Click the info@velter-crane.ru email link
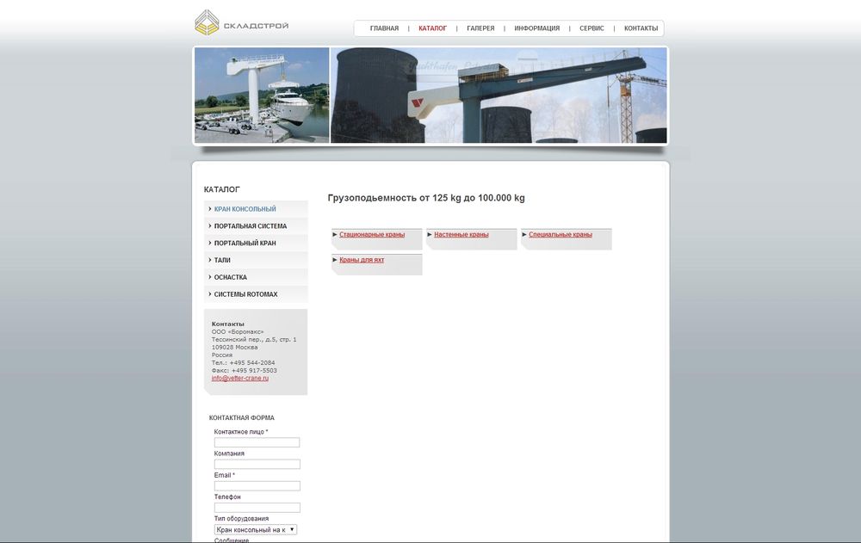Image resolution: width=861 pixels, height=543 pixels. click(240, 378)
